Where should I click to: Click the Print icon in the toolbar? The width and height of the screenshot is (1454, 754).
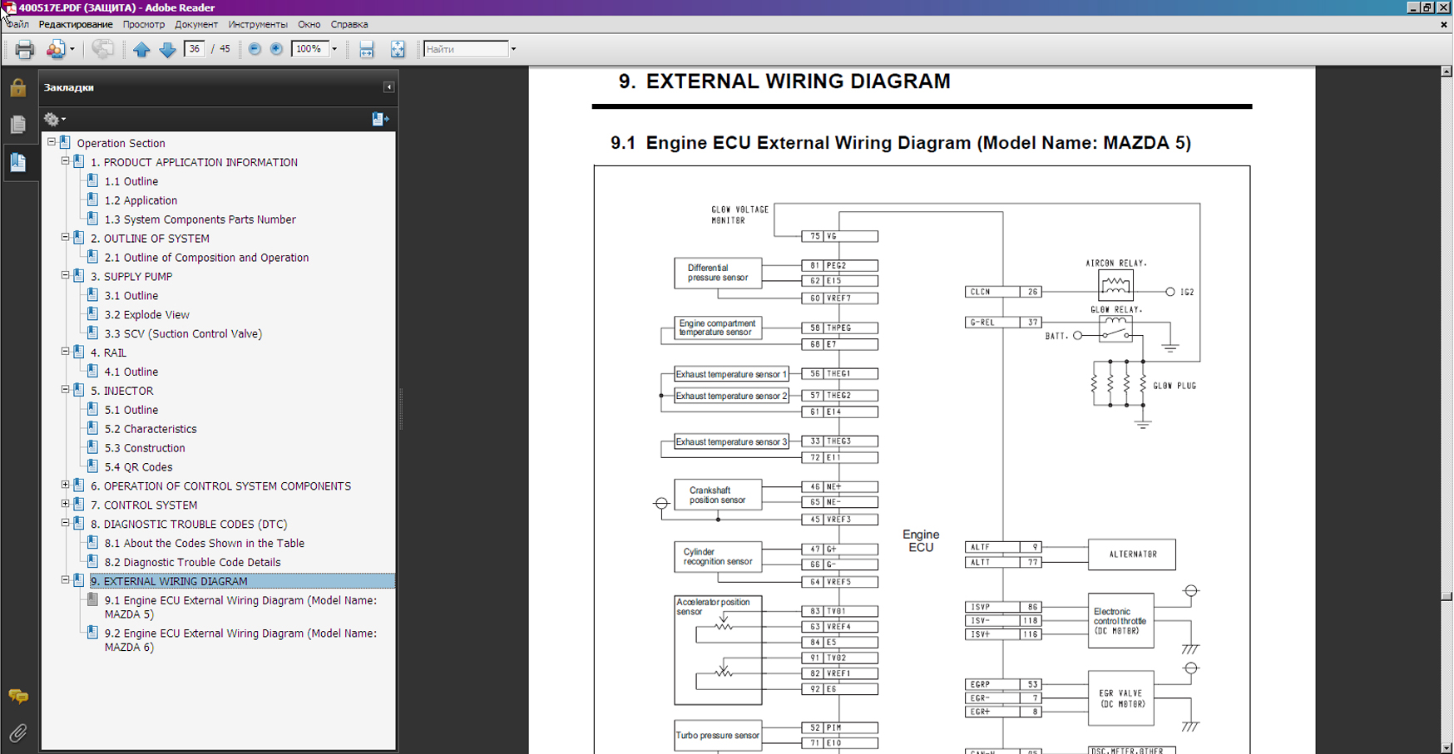24,49
